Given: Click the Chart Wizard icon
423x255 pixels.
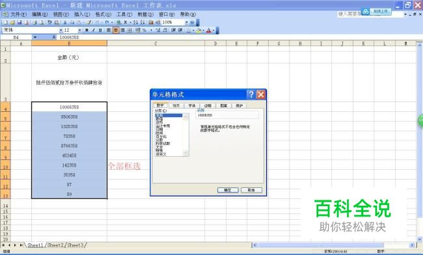Looking at the screenshot, I should (151, 22).
